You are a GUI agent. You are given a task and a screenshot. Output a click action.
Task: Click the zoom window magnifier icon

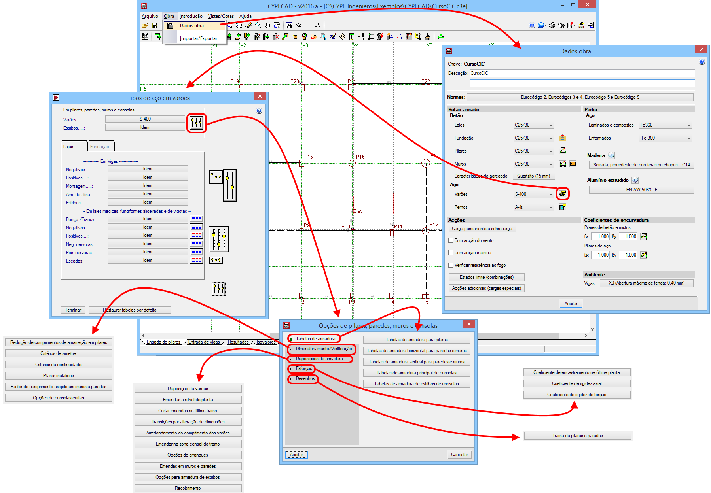[x=258, y=25]
